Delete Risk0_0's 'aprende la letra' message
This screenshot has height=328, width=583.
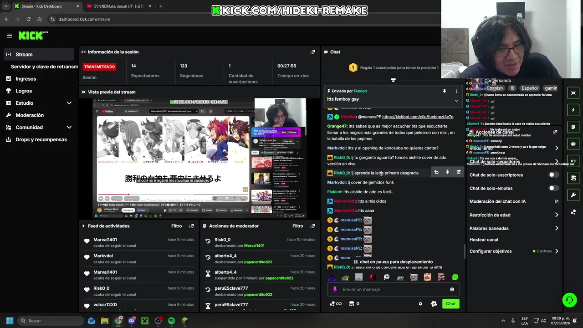[459, 172]
